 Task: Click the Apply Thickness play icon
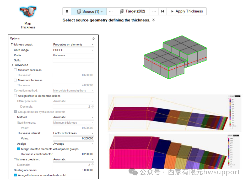tap(172, 11)
